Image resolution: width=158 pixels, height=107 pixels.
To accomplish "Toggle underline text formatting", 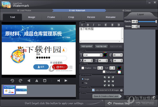I will tap(82, 25).
